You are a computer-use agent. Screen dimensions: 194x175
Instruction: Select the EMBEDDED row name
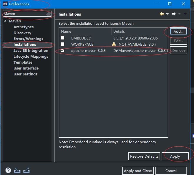81,38
